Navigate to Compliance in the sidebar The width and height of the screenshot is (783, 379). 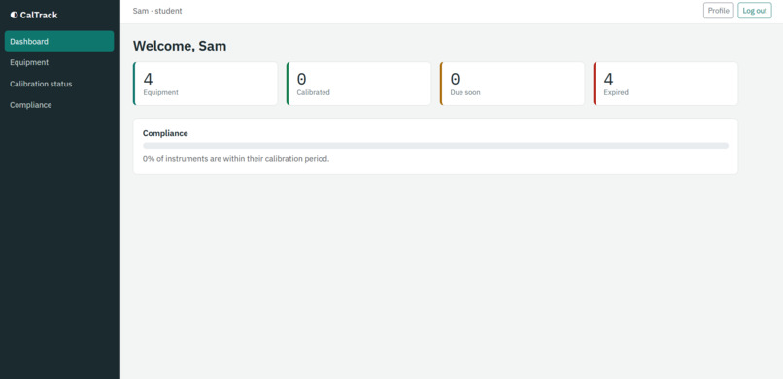(x=59, y=105)
